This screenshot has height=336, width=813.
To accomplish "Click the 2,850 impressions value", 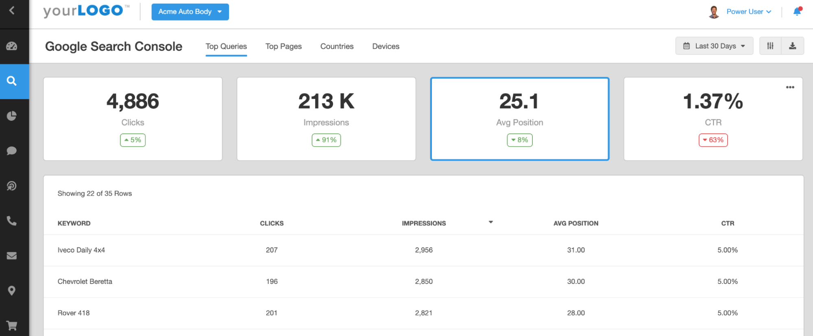I will 424,281.
